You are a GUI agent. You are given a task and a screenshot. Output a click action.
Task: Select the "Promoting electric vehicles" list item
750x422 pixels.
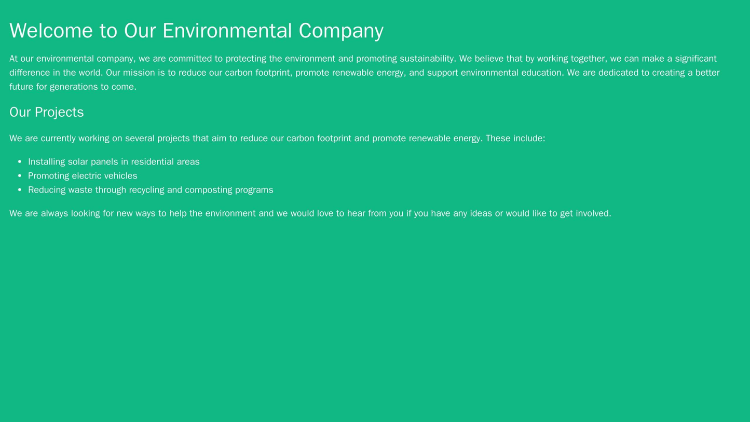pos(83,176)
